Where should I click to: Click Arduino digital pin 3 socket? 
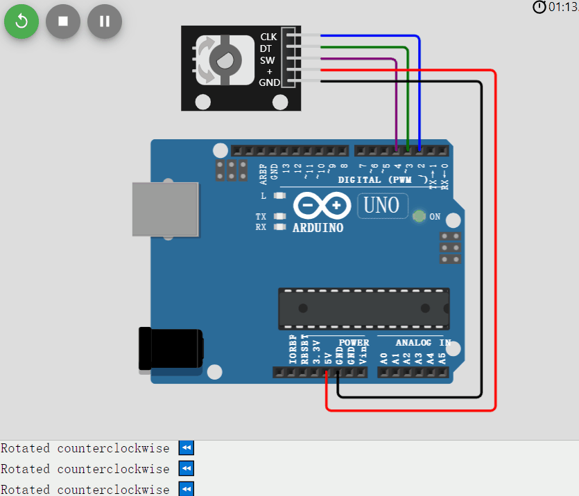(x=408, y=151)
